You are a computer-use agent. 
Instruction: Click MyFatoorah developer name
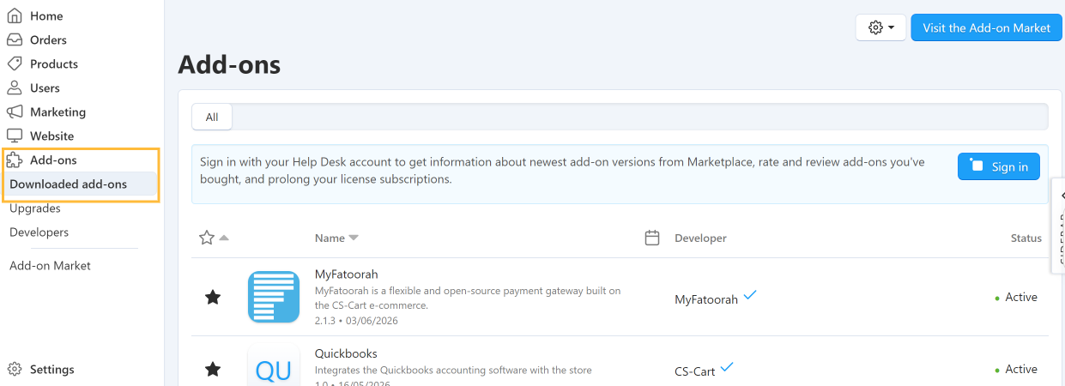(x=706, y=299)
